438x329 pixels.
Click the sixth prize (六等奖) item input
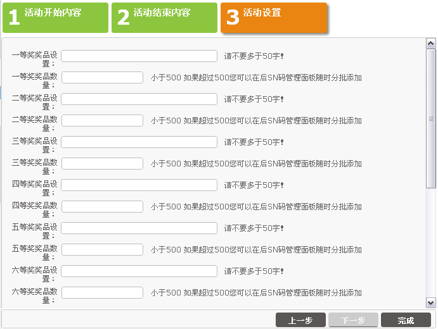pyautogui.click(x=139, y=271)
